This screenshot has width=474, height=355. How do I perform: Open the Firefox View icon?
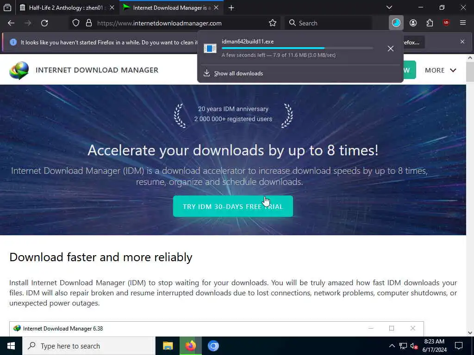(x=7, y=7)
